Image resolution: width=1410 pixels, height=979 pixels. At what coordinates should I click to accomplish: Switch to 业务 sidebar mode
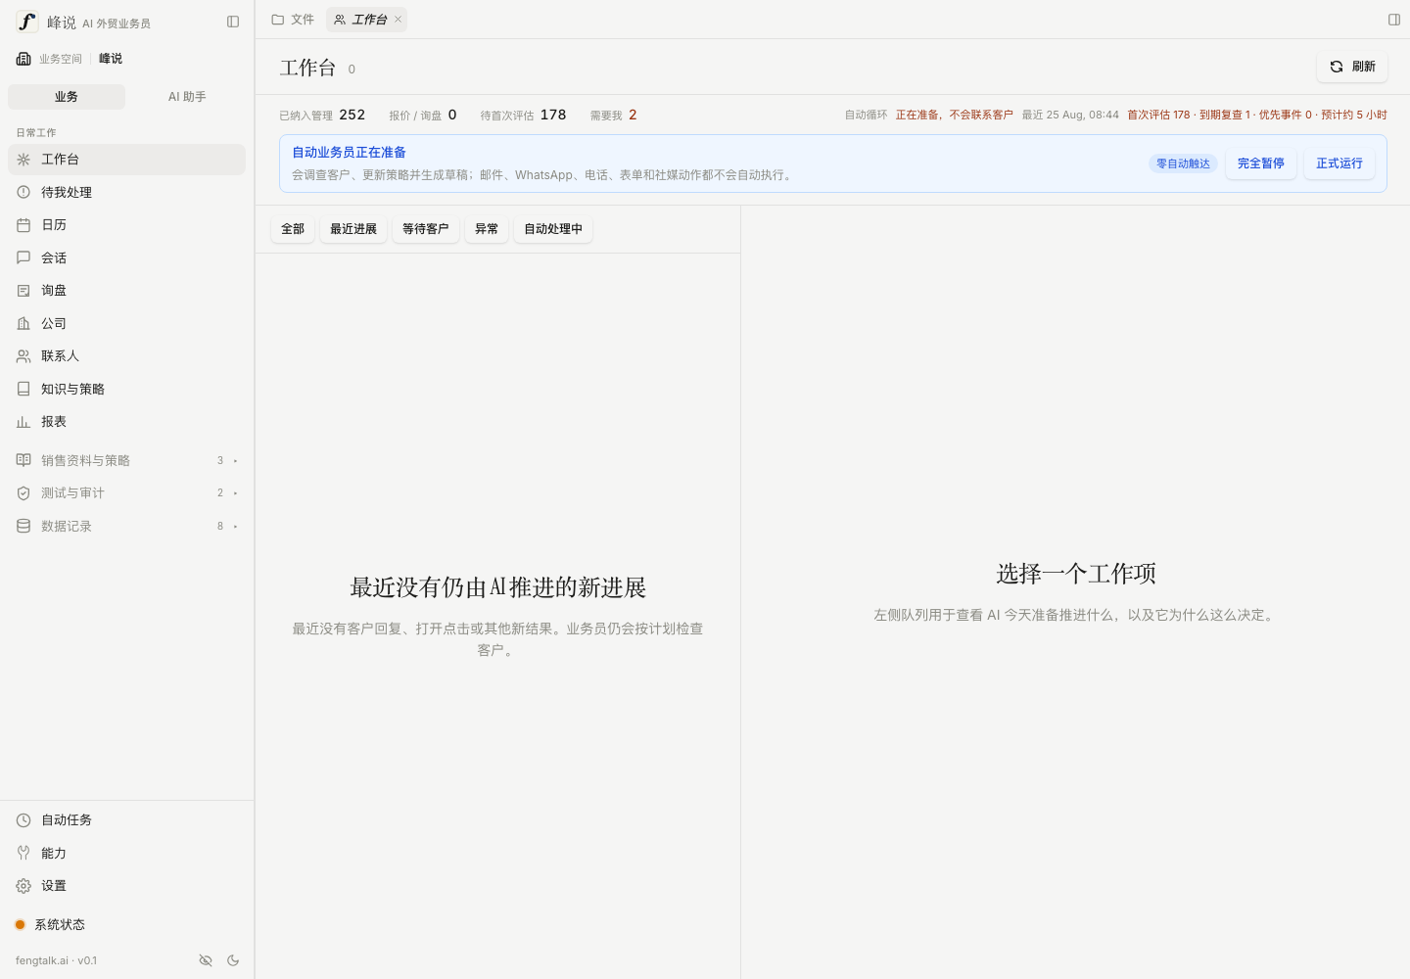[x=67, y=97]
